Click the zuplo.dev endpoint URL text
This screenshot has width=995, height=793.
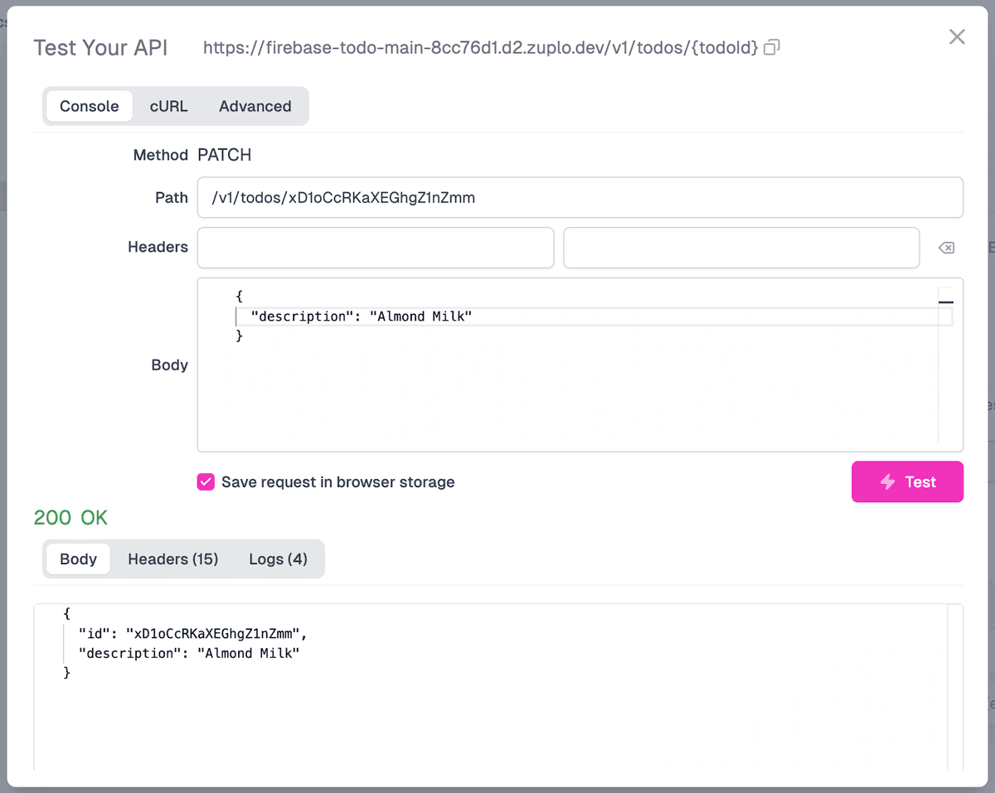480,48
